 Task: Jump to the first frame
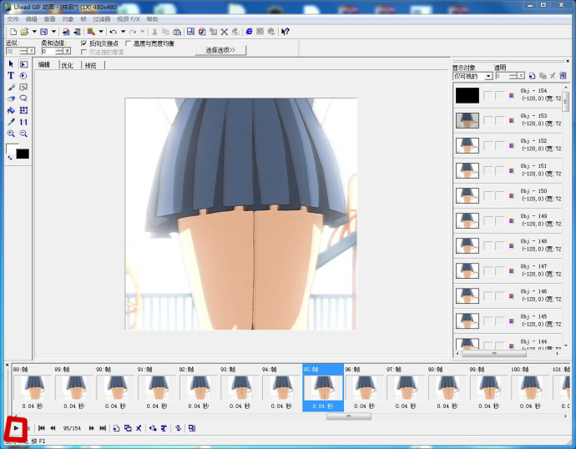coord(42,428)
